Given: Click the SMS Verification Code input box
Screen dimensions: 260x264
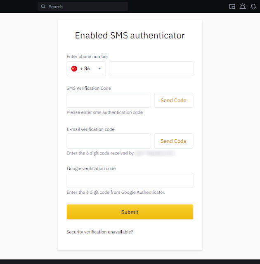Looking at the screenshot, I should pyautogui.click(x=109, y=100).
